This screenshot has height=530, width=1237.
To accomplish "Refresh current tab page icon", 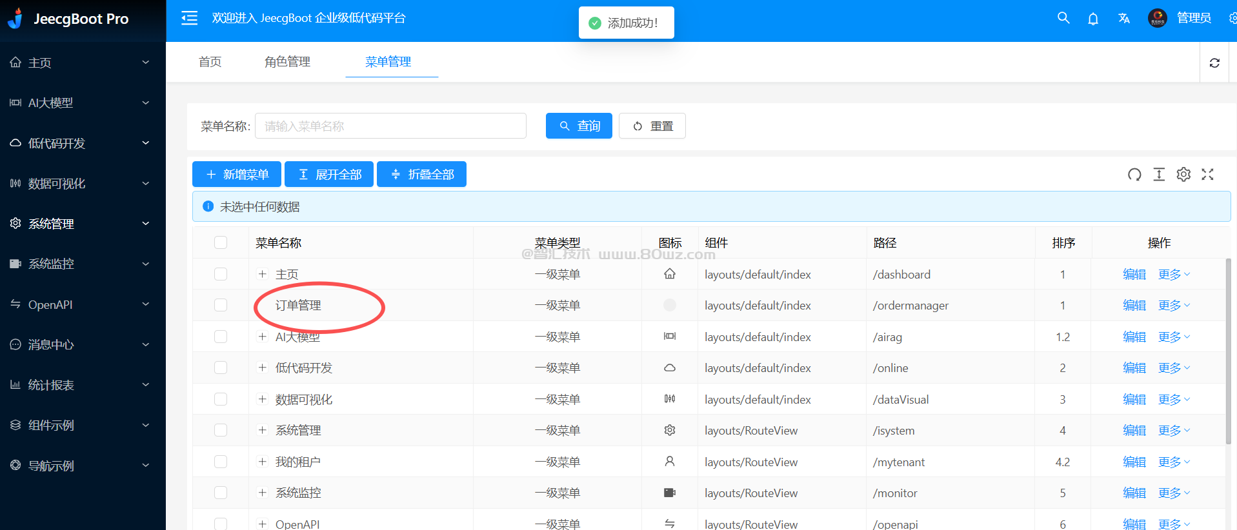I will tap(1214, 63).
